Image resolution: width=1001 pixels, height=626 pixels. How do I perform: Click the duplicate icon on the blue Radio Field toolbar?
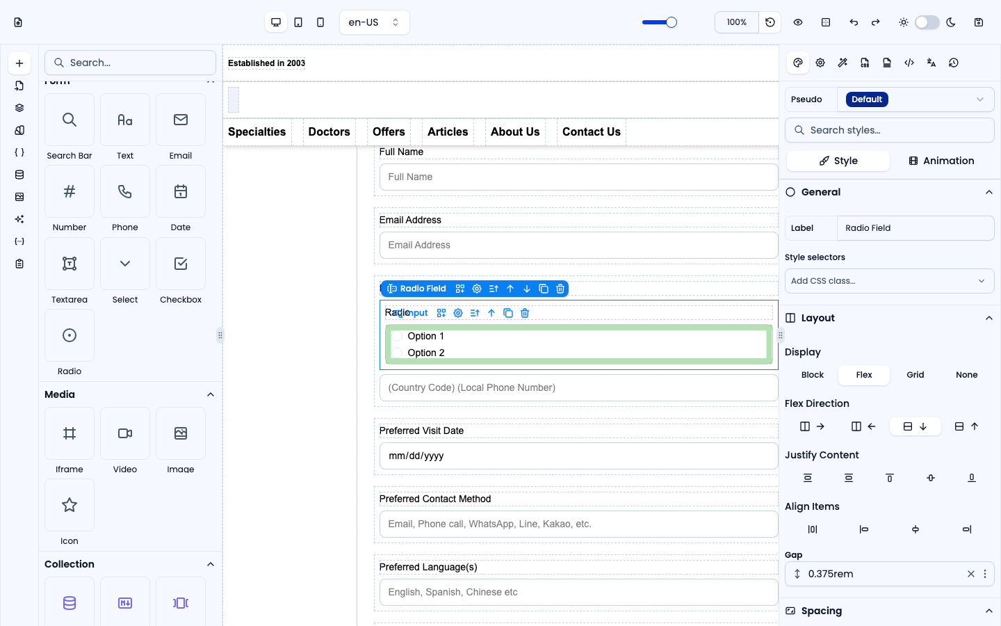544,289
